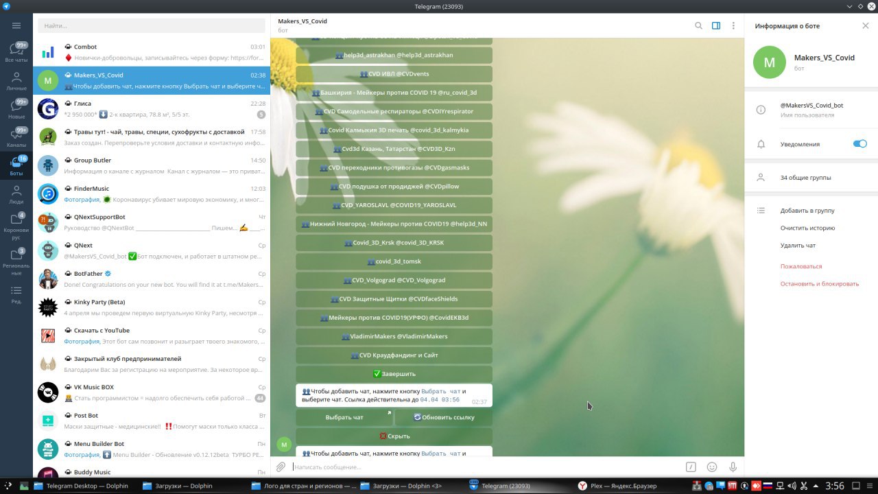Open 'Лого для стран и регионов' taskbar window

point(303,486)
